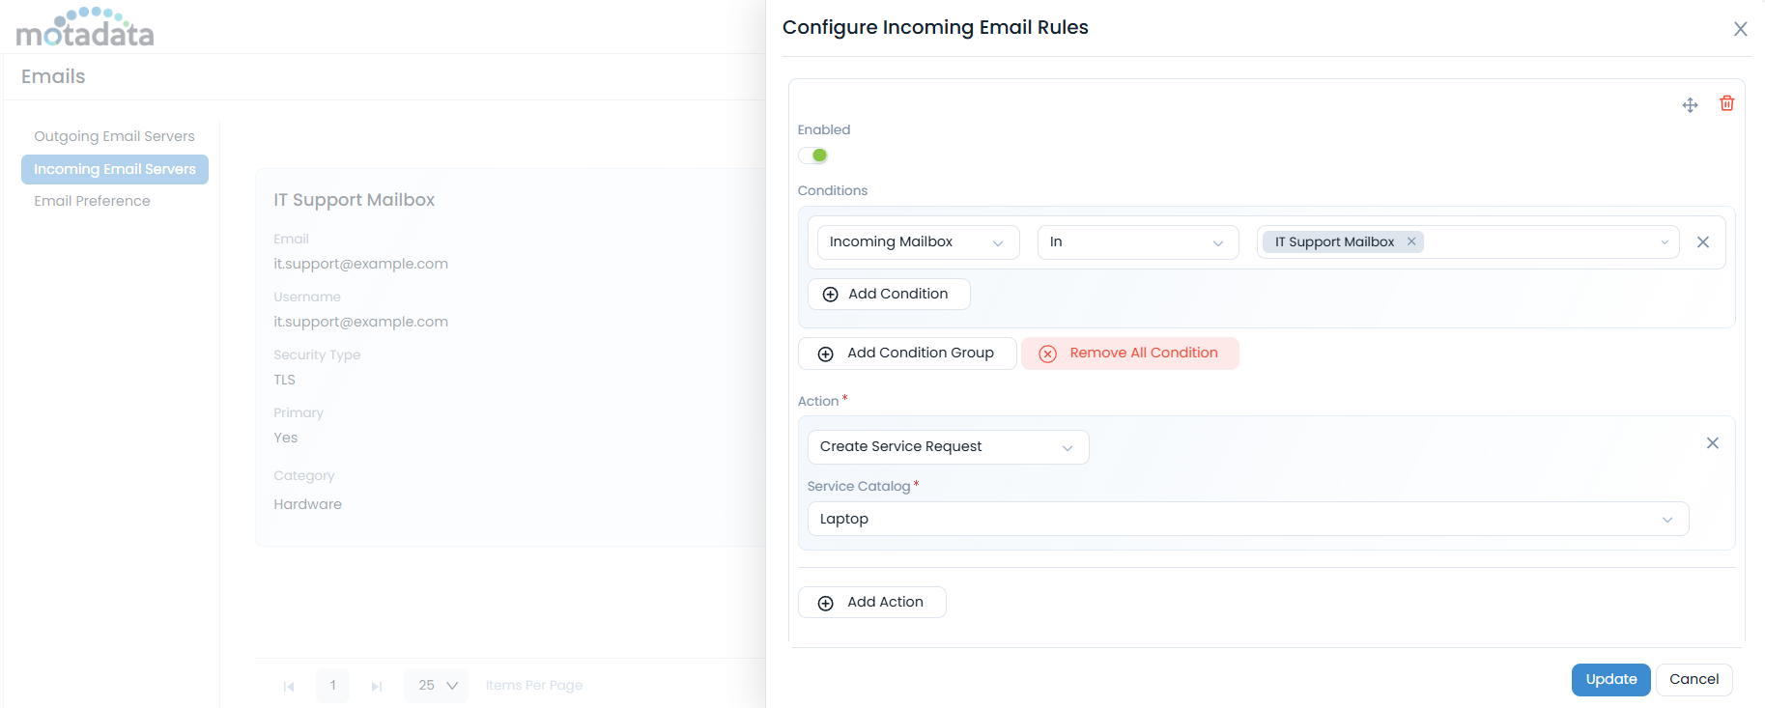Screen dimensions: 1765x708
Task: Change the 25 items per page selector
Action: (x=437, y=686)
